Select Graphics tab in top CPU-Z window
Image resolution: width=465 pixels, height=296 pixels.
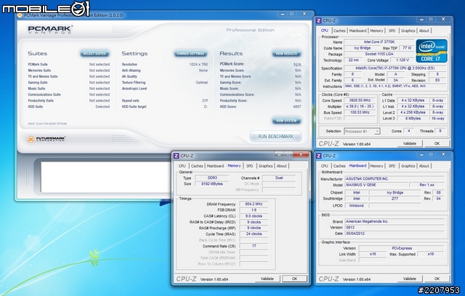tap(408, 30)
